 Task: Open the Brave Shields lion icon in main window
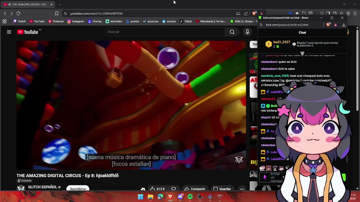tap(254, 13)
